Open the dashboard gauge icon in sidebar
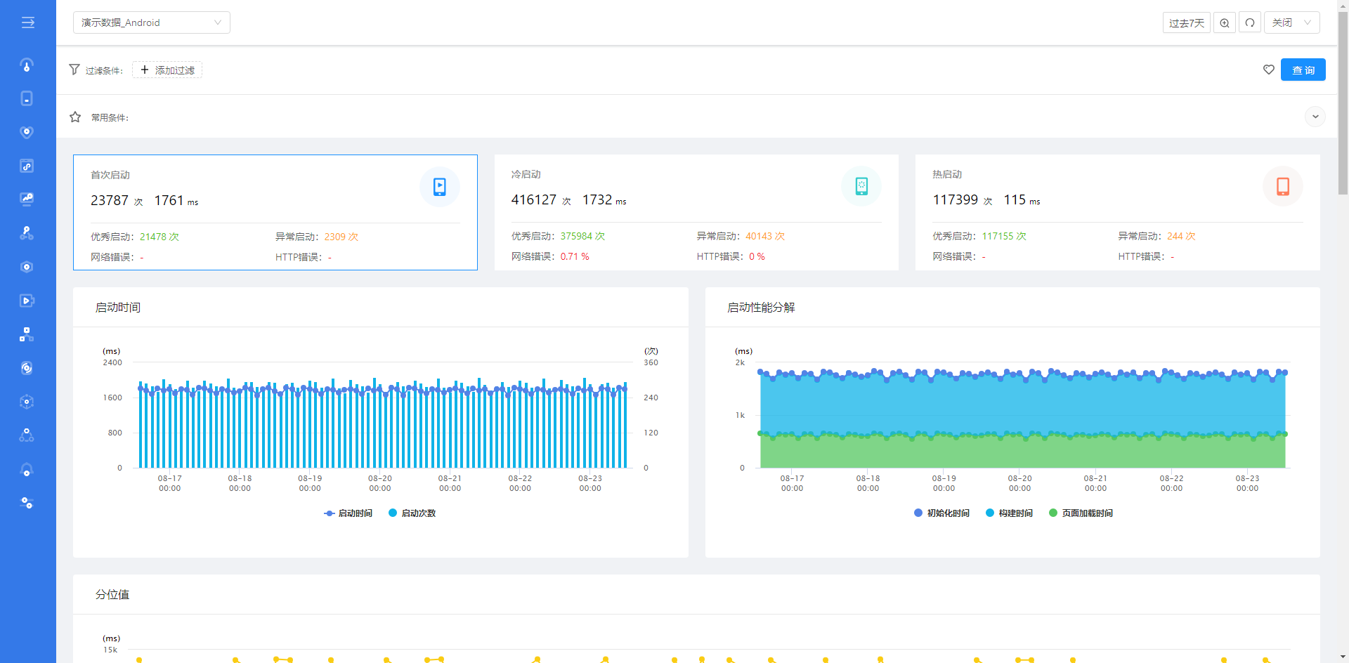Screen dimensions: 1349x663 (x=27, y=65)
